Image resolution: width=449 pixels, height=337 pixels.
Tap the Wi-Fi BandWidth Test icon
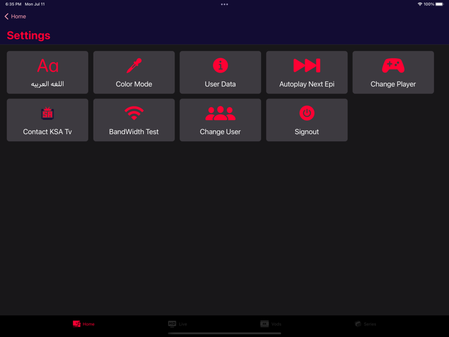134,113
